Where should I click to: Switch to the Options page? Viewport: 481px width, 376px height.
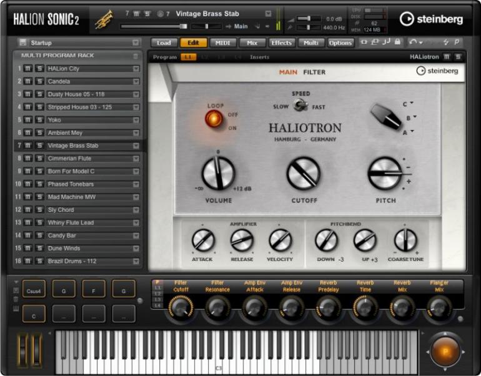pyautogui.click(x=340, y=43)
